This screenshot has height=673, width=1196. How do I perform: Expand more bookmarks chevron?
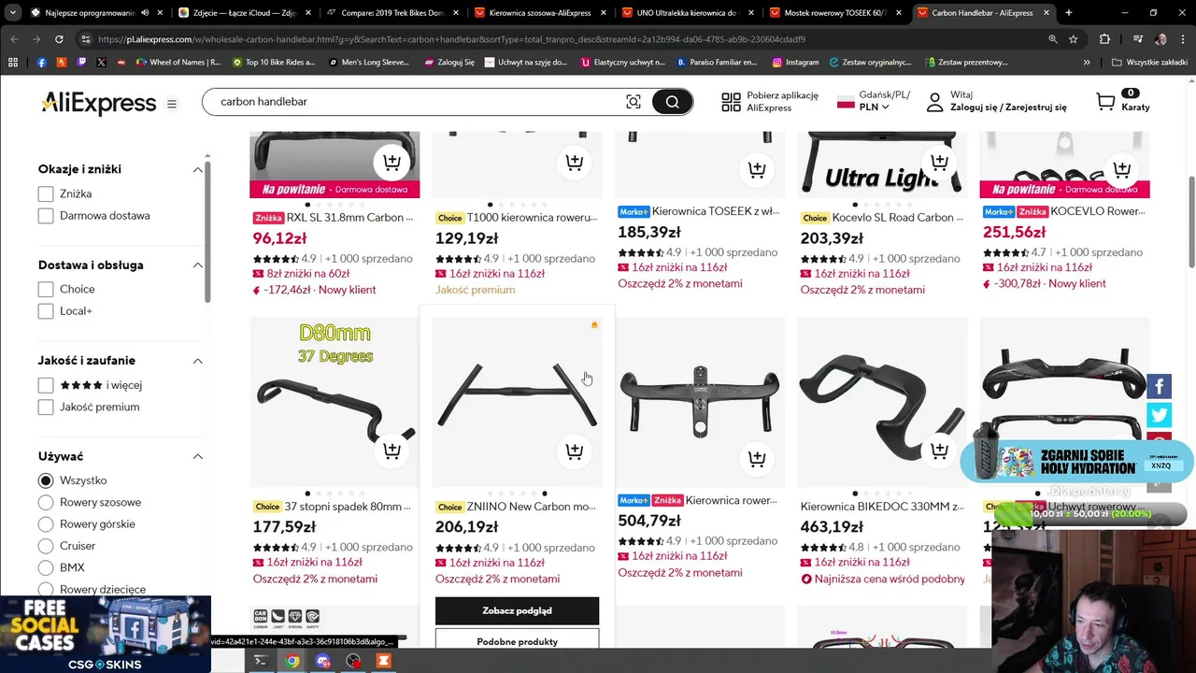pyautogui.click(x=1087, y=63)
